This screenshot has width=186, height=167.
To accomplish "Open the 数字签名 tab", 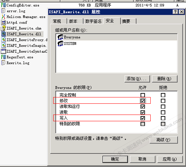I will (x=93, y=21).
